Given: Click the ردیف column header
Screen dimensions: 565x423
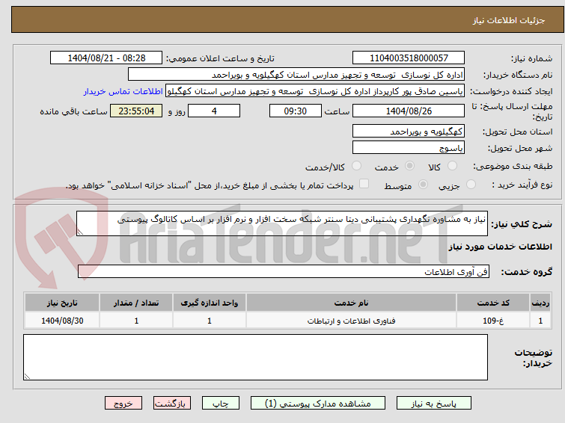Looking at the screenshot, I should (540, 303).
